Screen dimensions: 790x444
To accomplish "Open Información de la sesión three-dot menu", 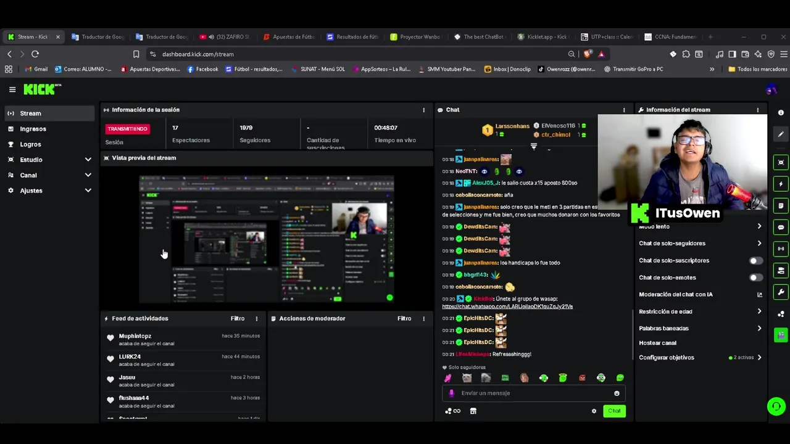I will [423, 110].
